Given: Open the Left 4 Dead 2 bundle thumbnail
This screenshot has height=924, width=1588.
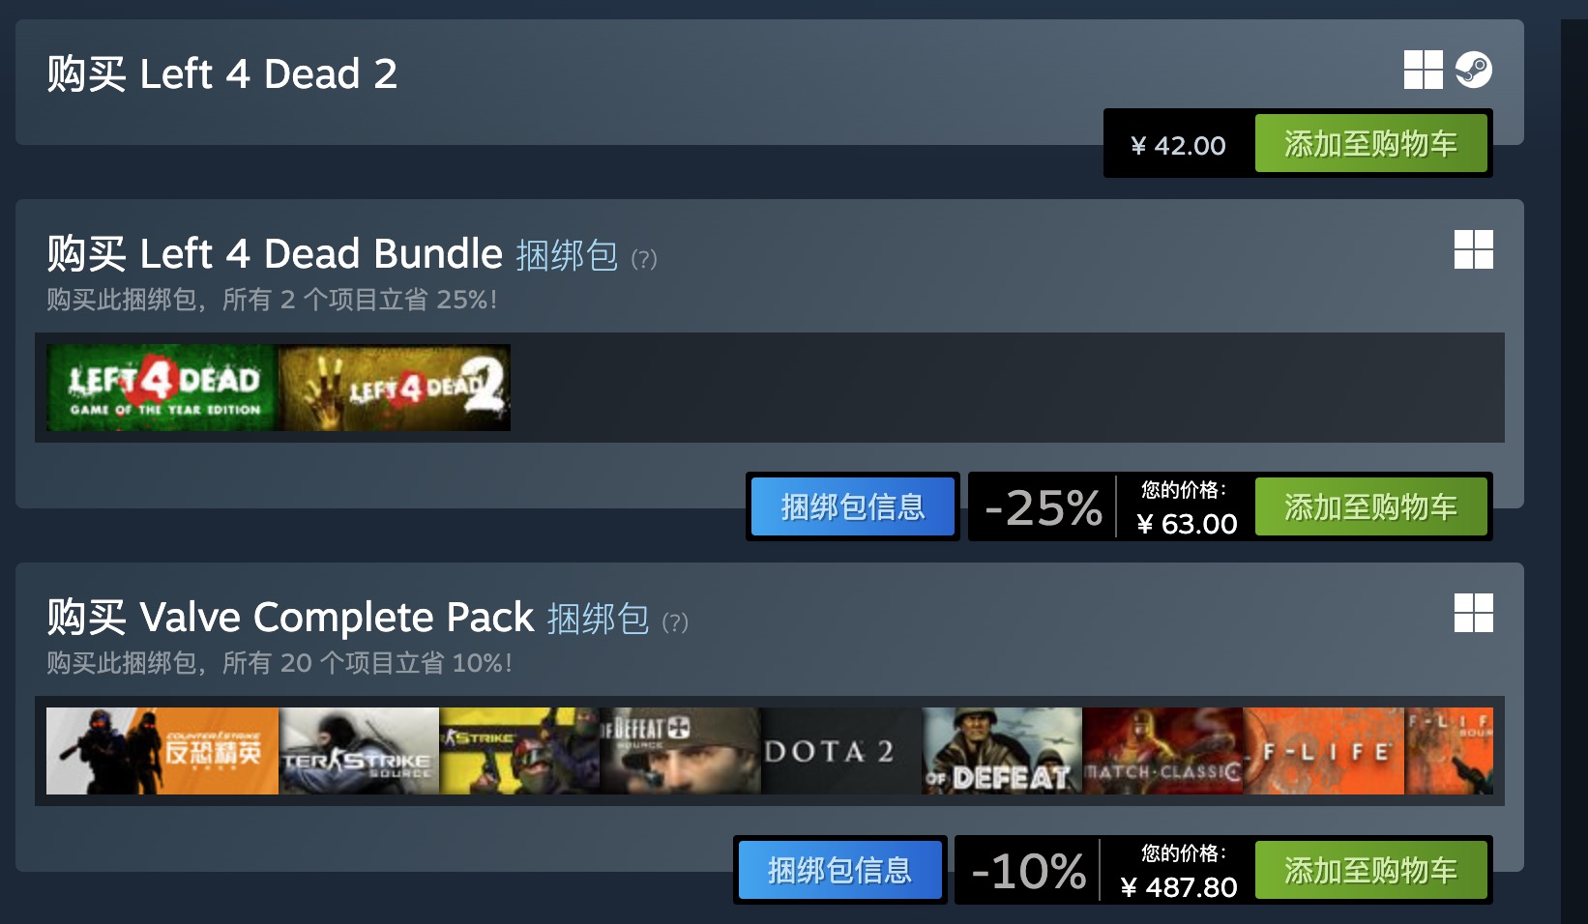Looking at the screenshot, I should [395, 388].
